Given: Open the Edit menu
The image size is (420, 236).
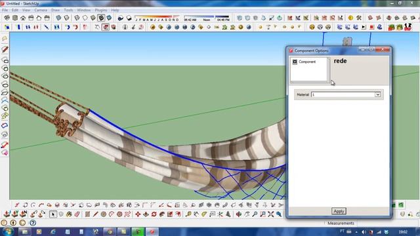Looking at the screenshot, I should (15, 10).
